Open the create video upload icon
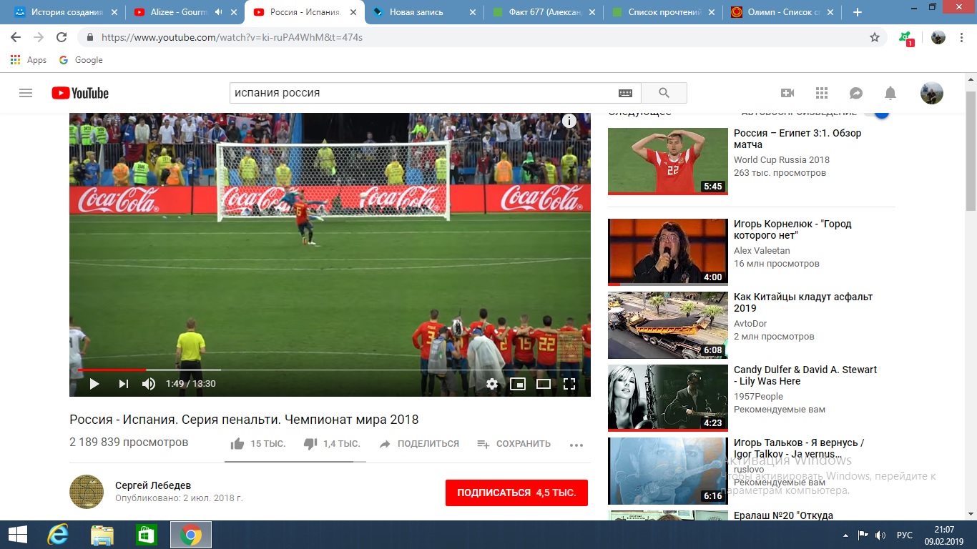 (787, 93)
